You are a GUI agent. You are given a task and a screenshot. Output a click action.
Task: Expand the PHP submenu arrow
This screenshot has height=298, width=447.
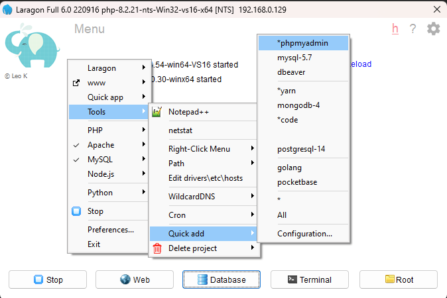144,130
